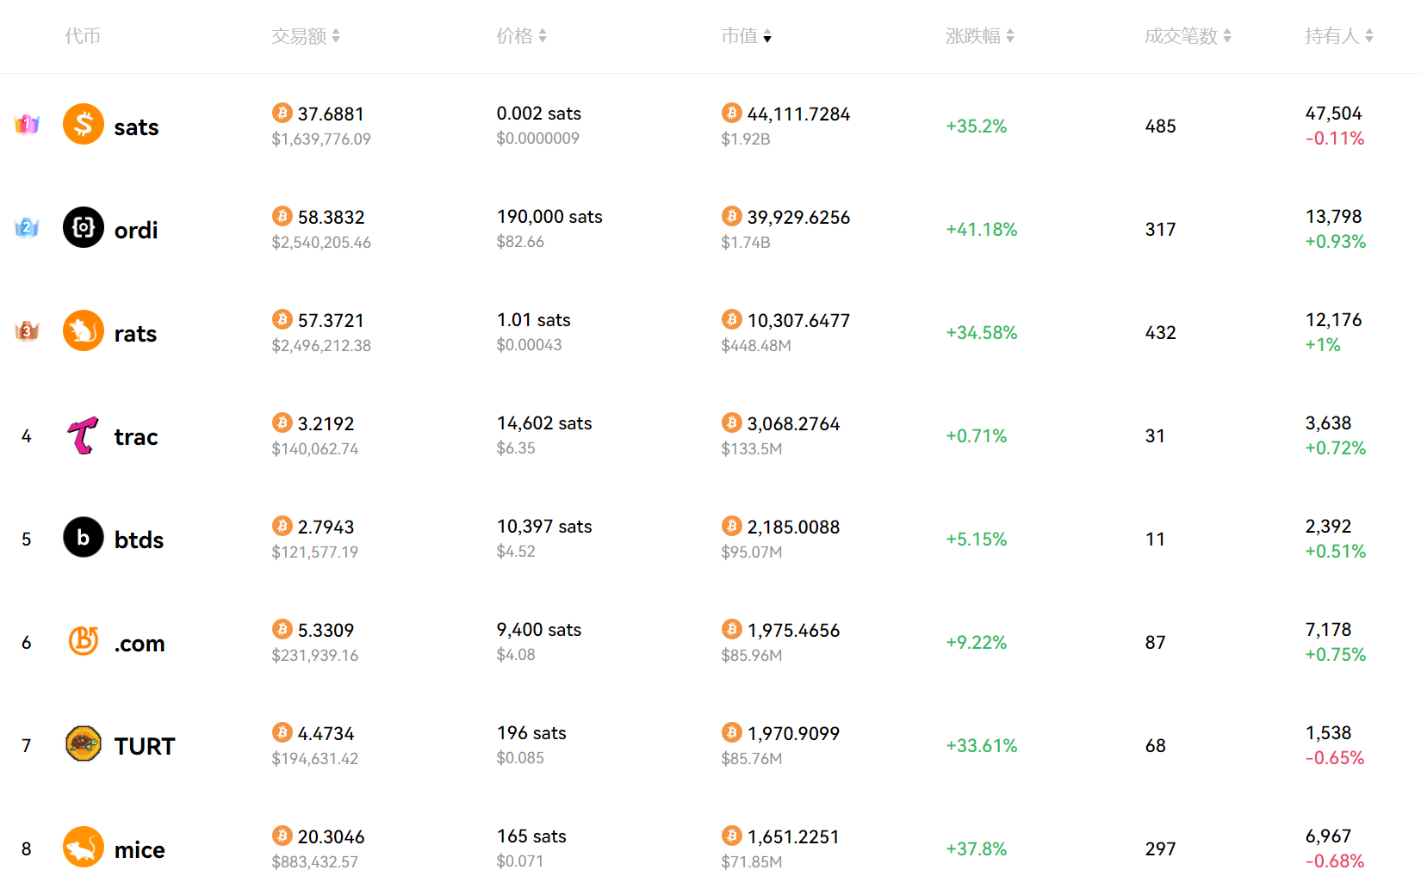Click the TURT turtle token icon
1421x876 pixels.
[84, 744]
